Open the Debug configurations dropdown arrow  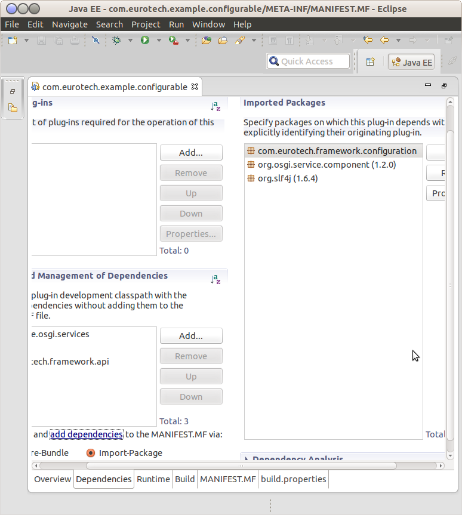(130, 41)
